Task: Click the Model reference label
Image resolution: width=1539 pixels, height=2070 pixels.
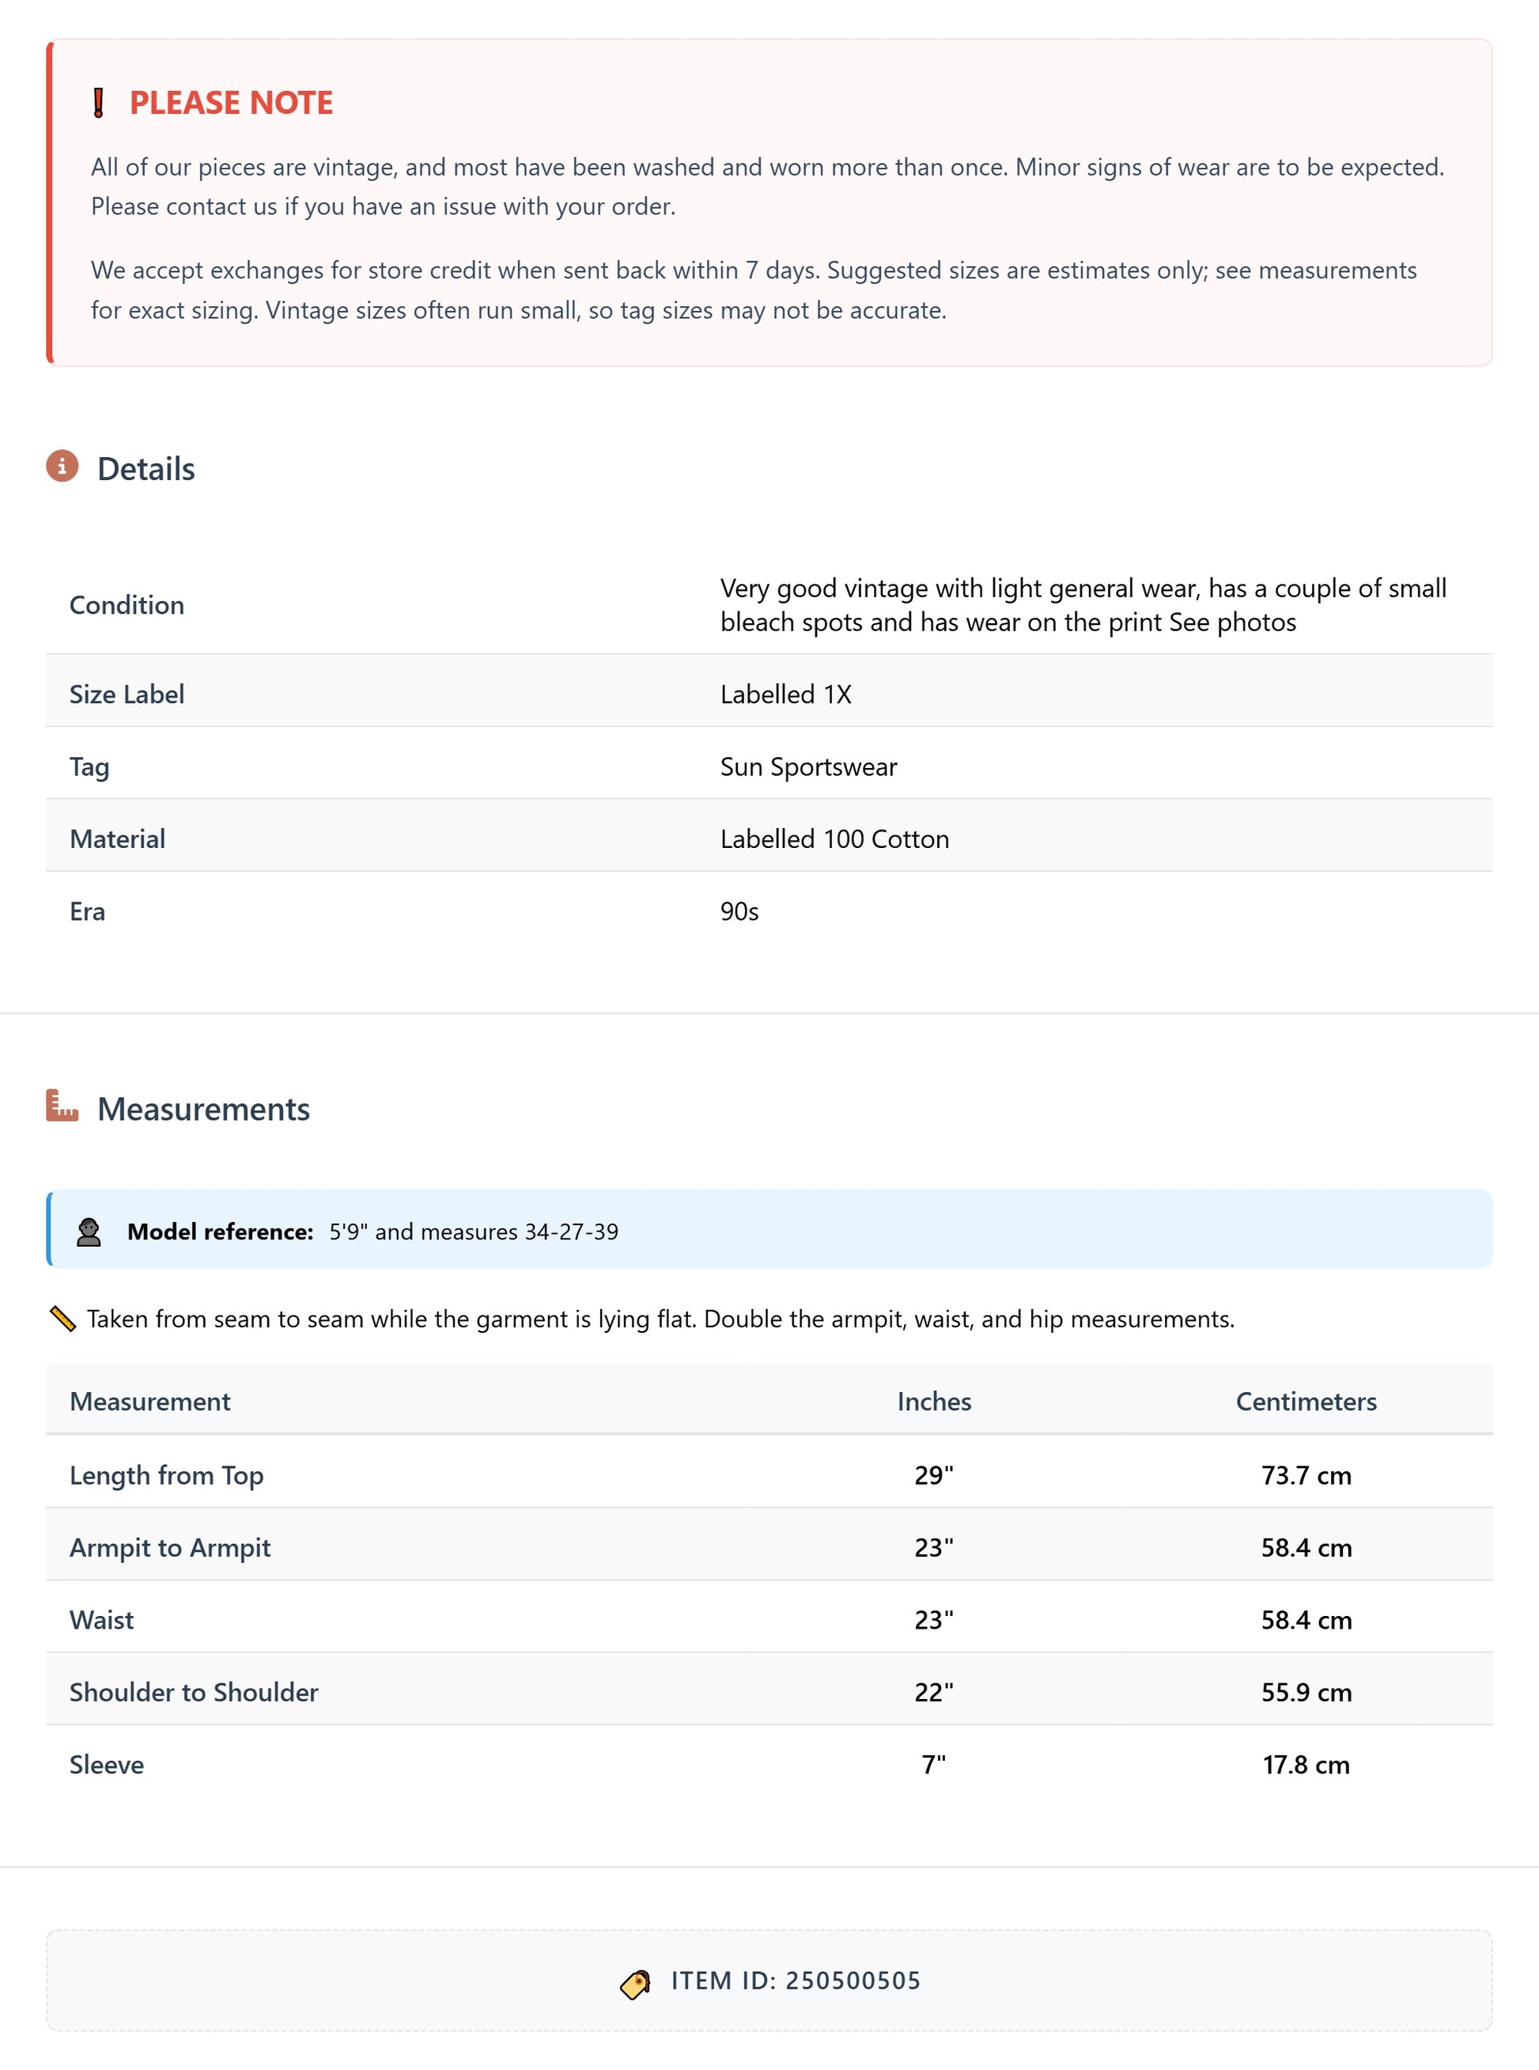Action: pos(220,1232)
